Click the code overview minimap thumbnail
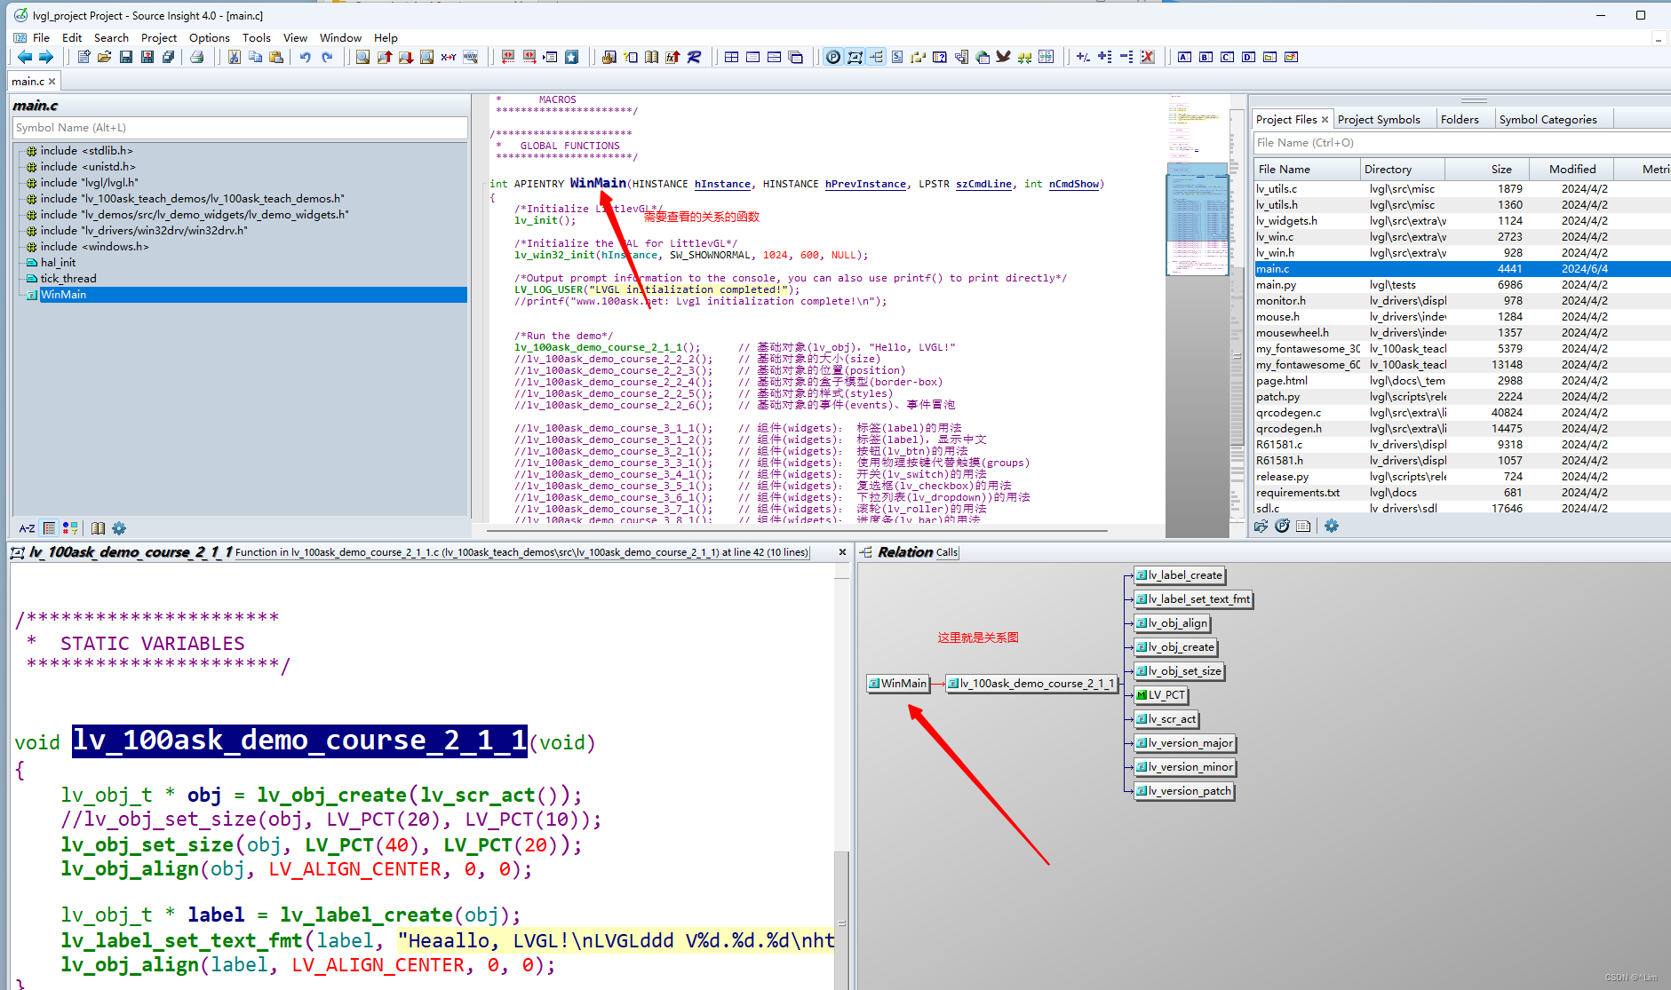1671x990 pixels. (1197, 218)
